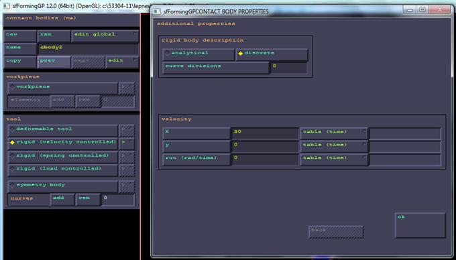Select the workpiece body type

pos(62,88)
